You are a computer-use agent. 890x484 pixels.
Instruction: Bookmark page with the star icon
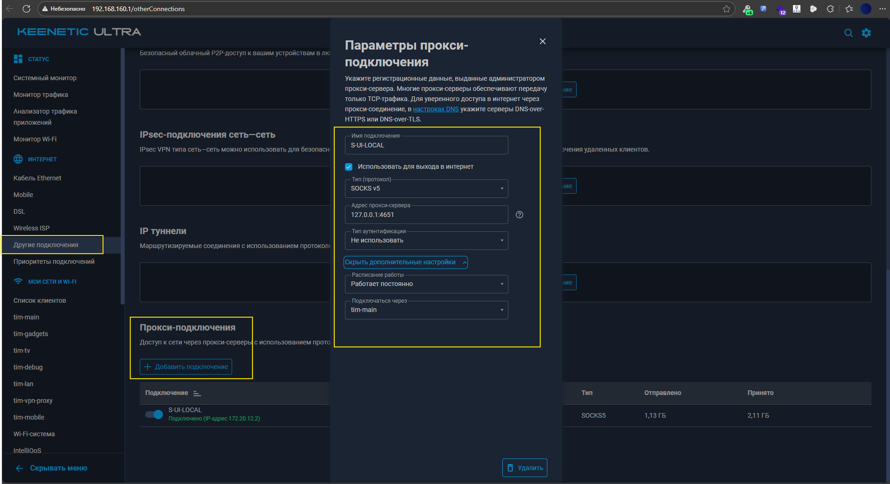(726, 9)
